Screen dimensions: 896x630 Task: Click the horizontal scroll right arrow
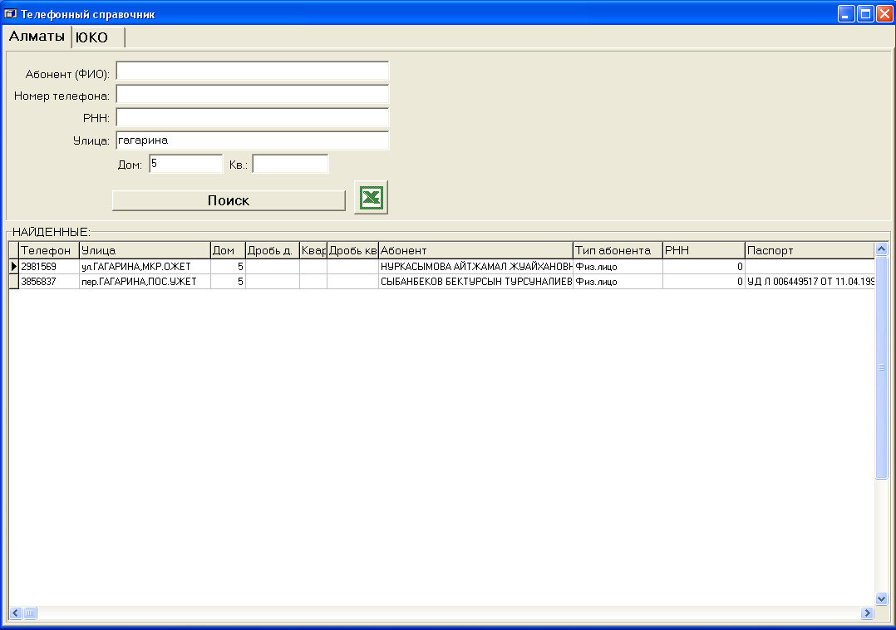(x=867, y=613)
